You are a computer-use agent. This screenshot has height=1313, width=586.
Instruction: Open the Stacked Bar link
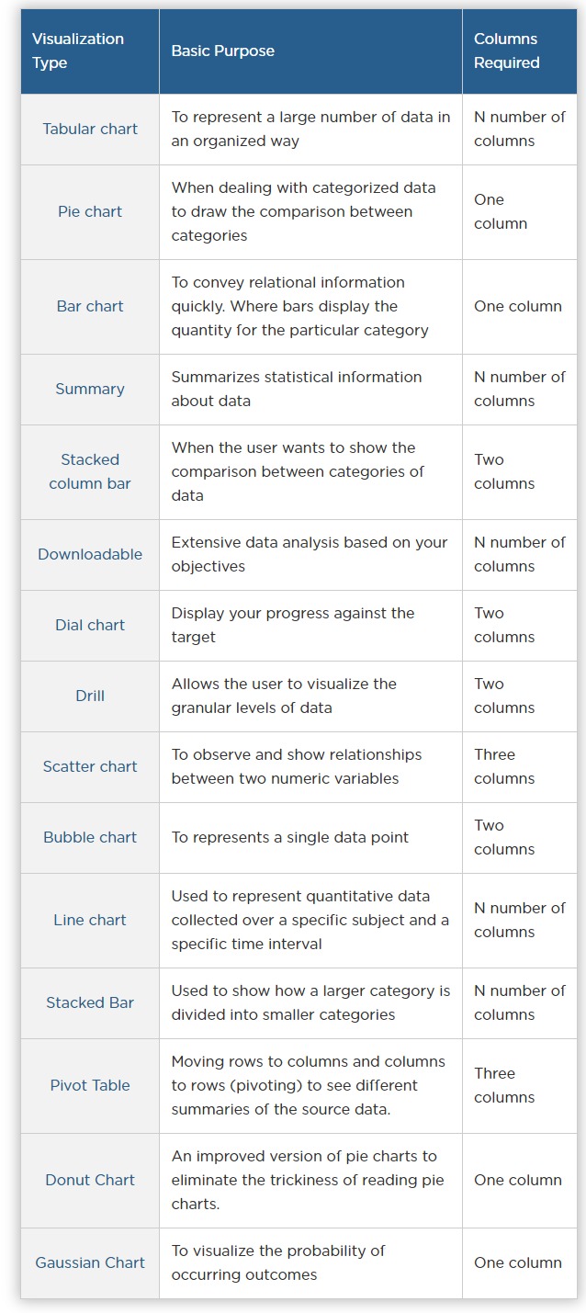90,1002
